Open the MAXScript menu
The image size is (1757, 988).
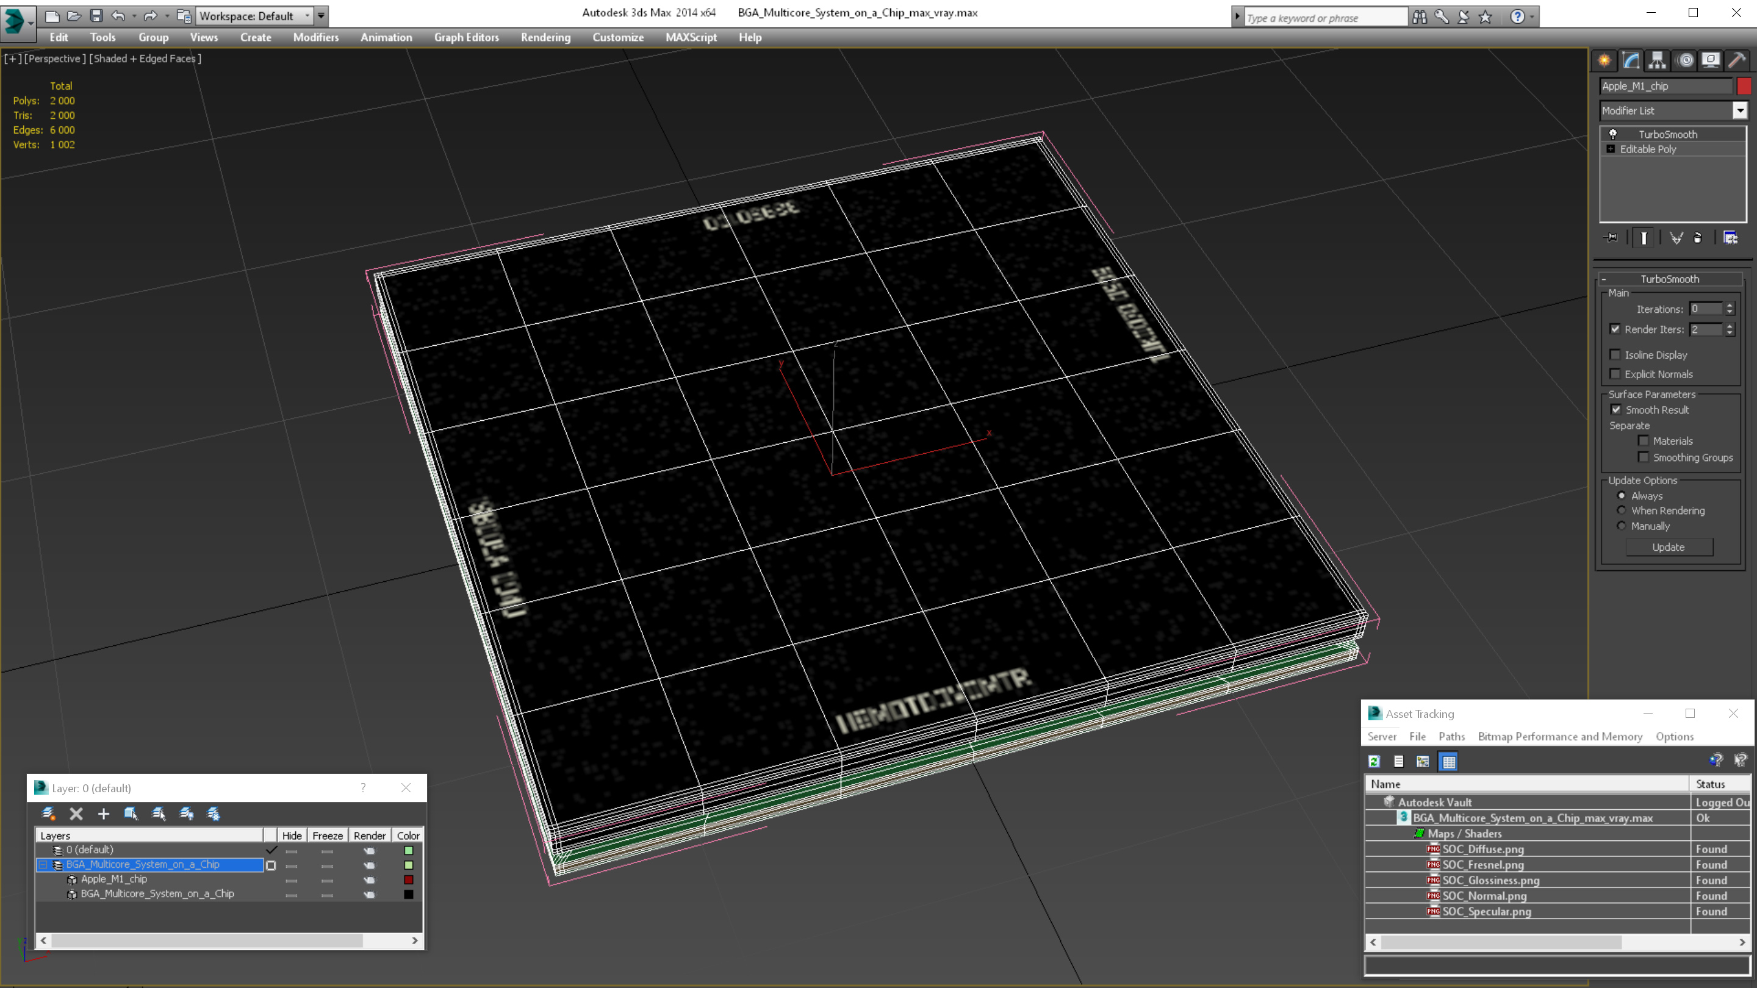coord(691,37)
